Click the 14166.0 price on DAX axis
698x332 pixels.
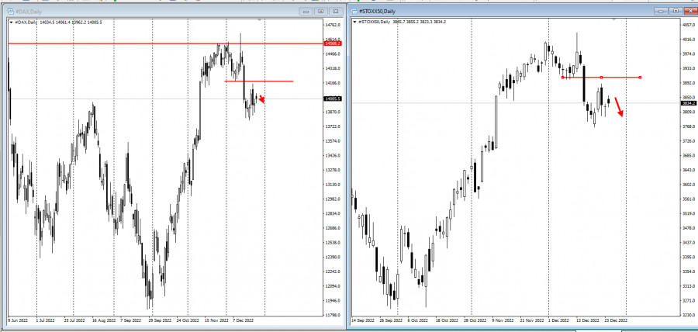(x=333, y=83)
